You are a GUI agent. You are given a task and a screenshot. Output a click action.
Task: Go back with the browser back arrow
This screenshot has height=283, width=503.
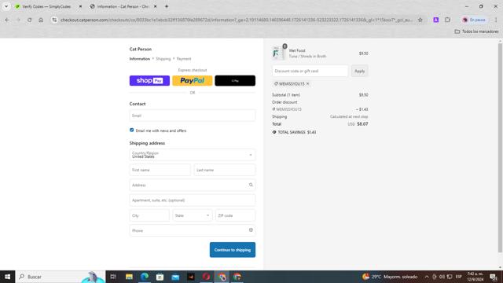[x=7, y=20]
